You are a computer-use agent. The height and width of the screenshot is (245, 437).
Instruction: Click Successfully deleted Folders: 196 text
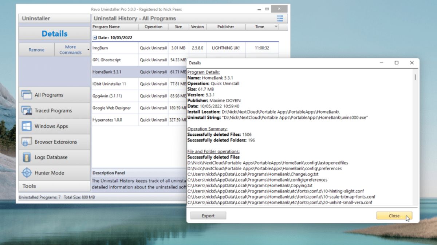221,140
